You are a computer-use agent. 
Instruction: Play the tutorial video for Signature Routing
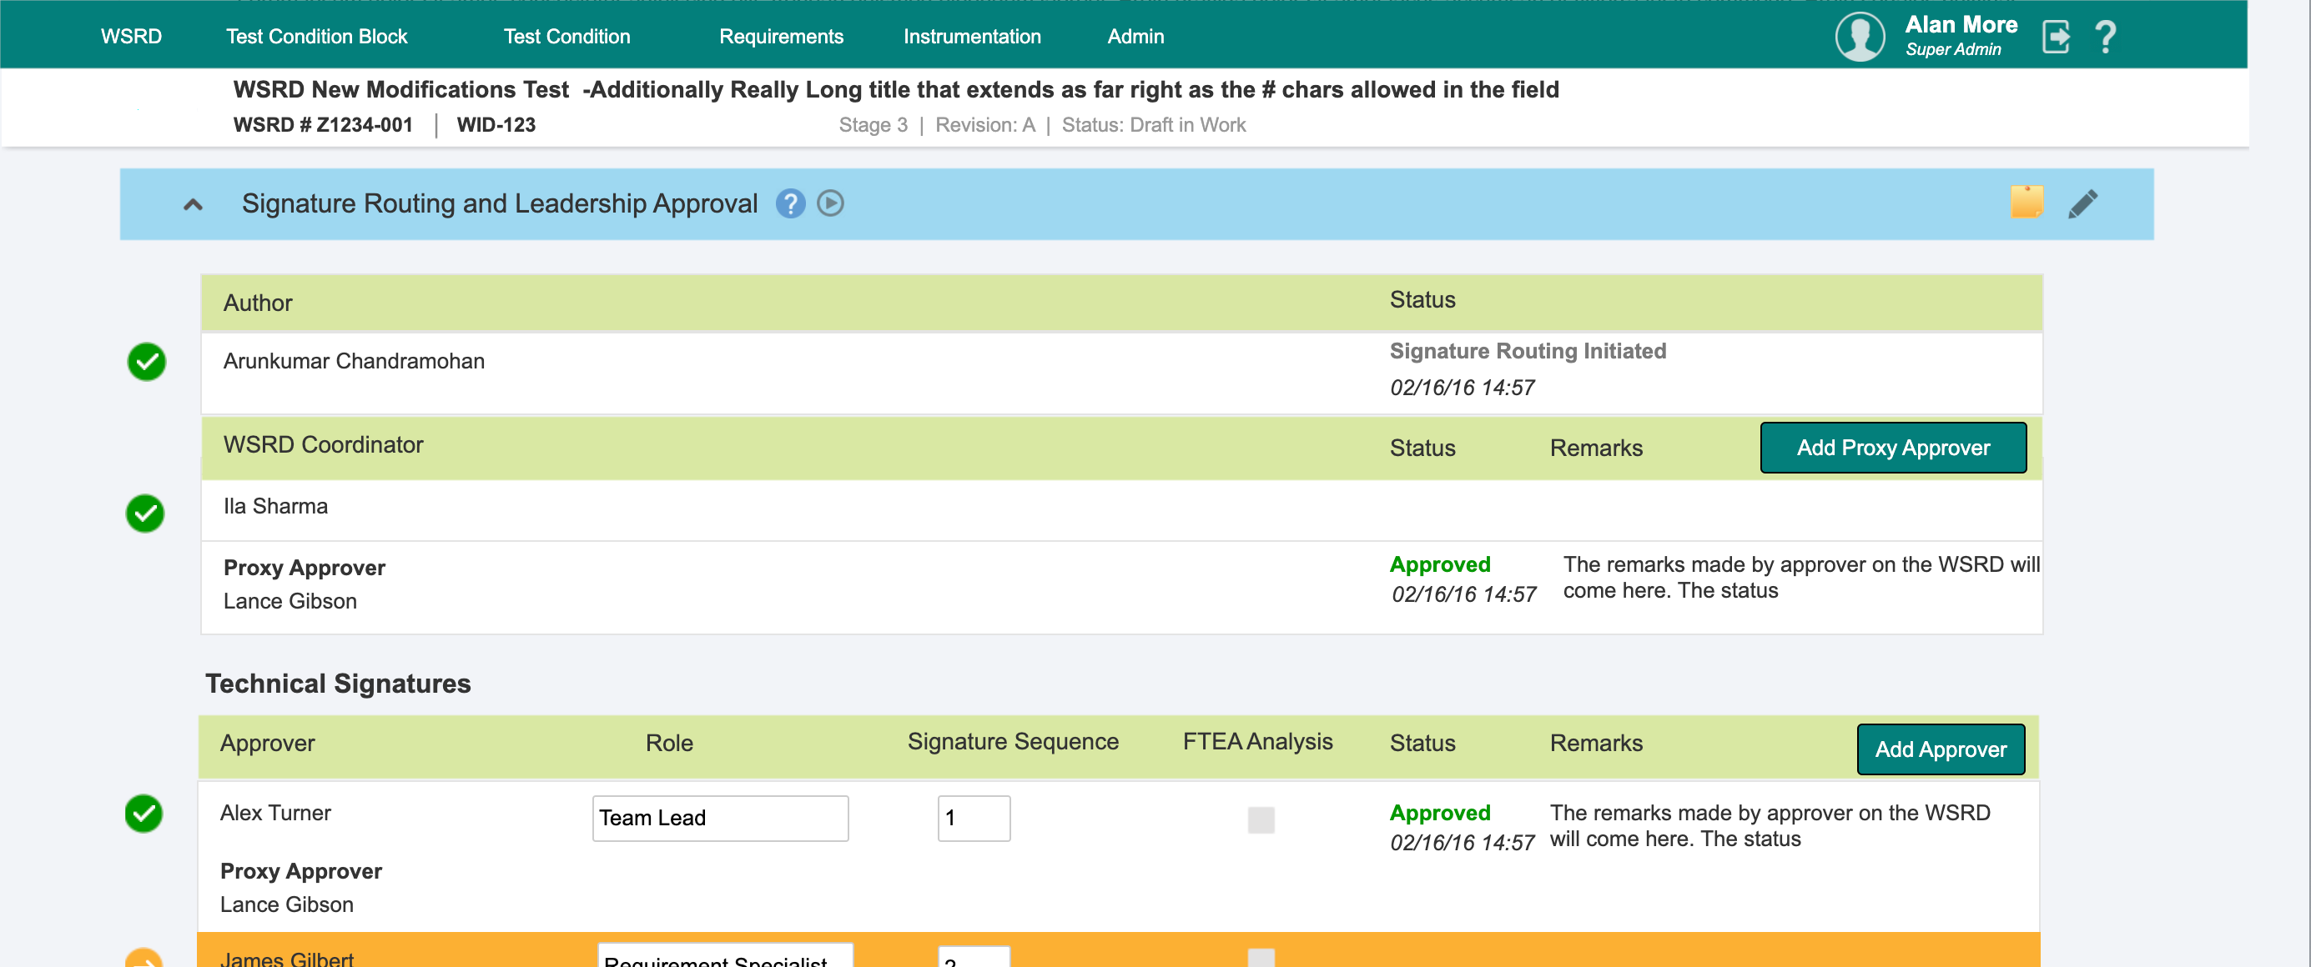coord(830,203)
